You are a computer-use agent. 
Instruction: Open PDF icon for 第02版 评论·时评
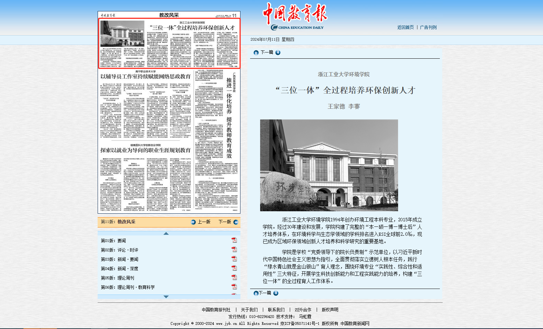coord(234,250)
